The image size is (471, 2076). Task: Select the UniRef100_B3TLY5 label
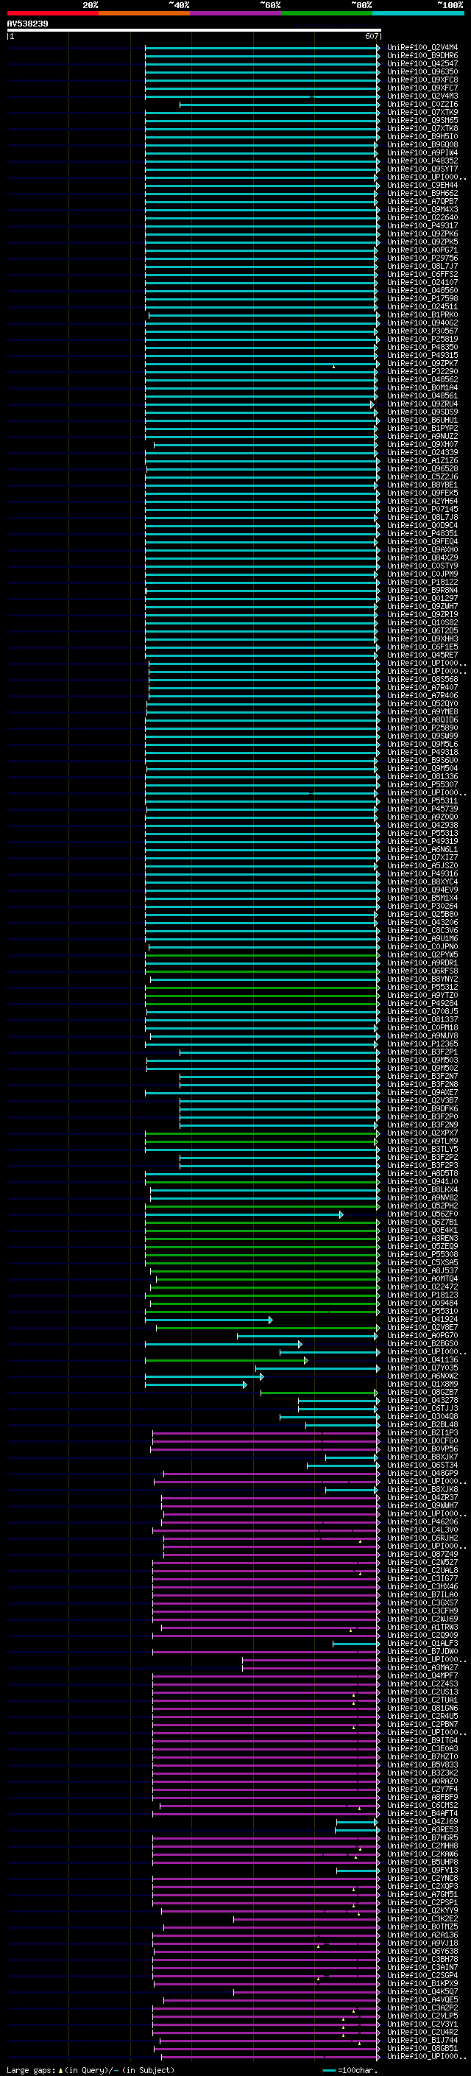[422, 1150]
